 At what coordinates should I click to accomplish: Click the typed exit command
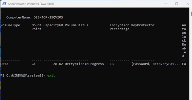click(x=51, y=75)
